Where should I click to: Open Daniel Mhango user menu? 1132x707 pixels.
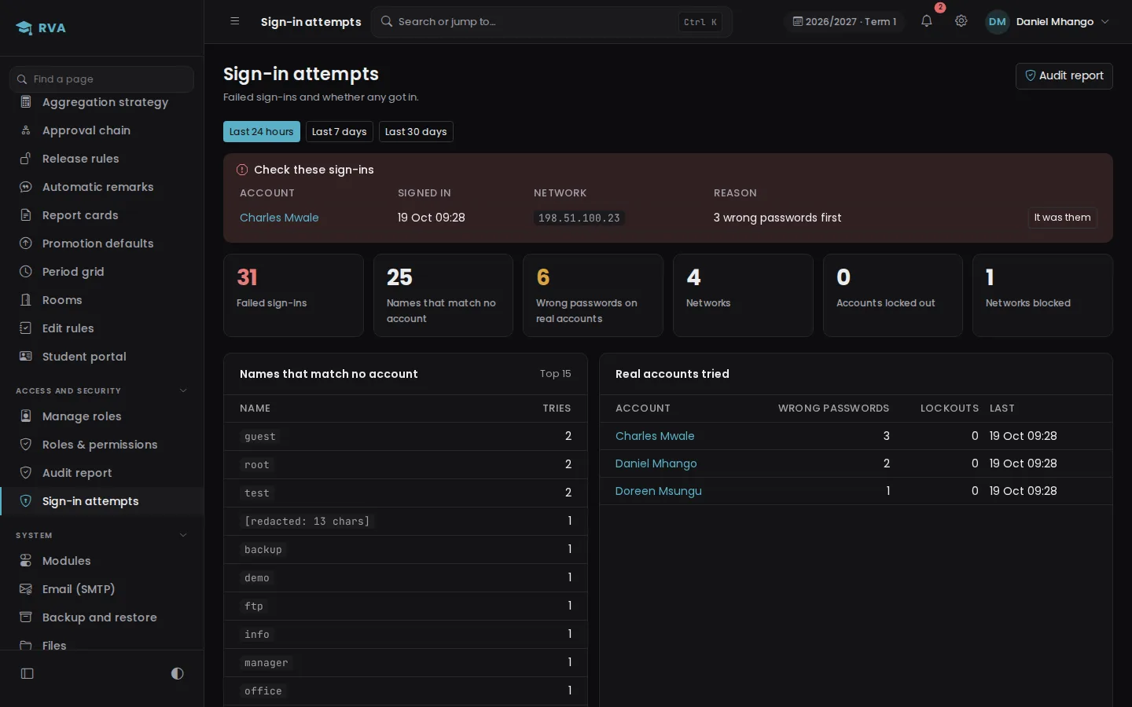coord(1048,21)
